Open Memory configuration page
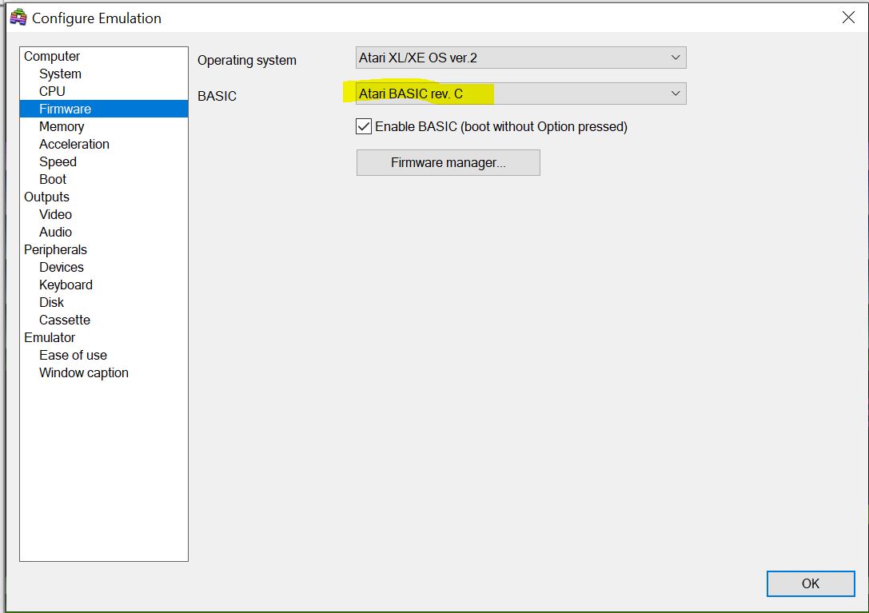The width and height of the screenshot is (869, 613). pyautogui.click(x=62, y=126)
